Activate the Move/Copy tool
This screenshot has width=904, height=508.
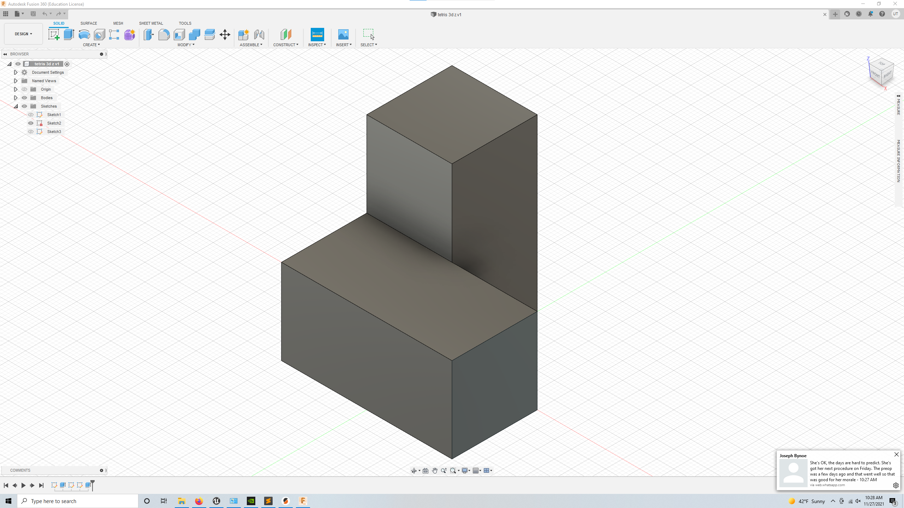tap(225, 35)
